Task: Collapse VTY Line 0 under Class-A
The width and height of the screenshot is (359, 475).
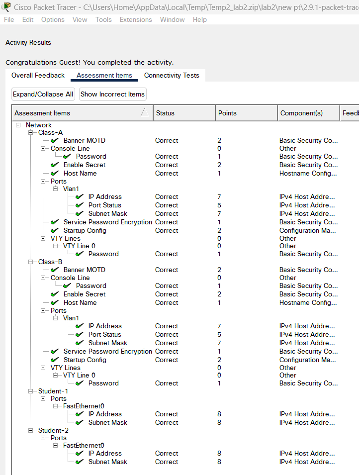Action: [55, 246]
